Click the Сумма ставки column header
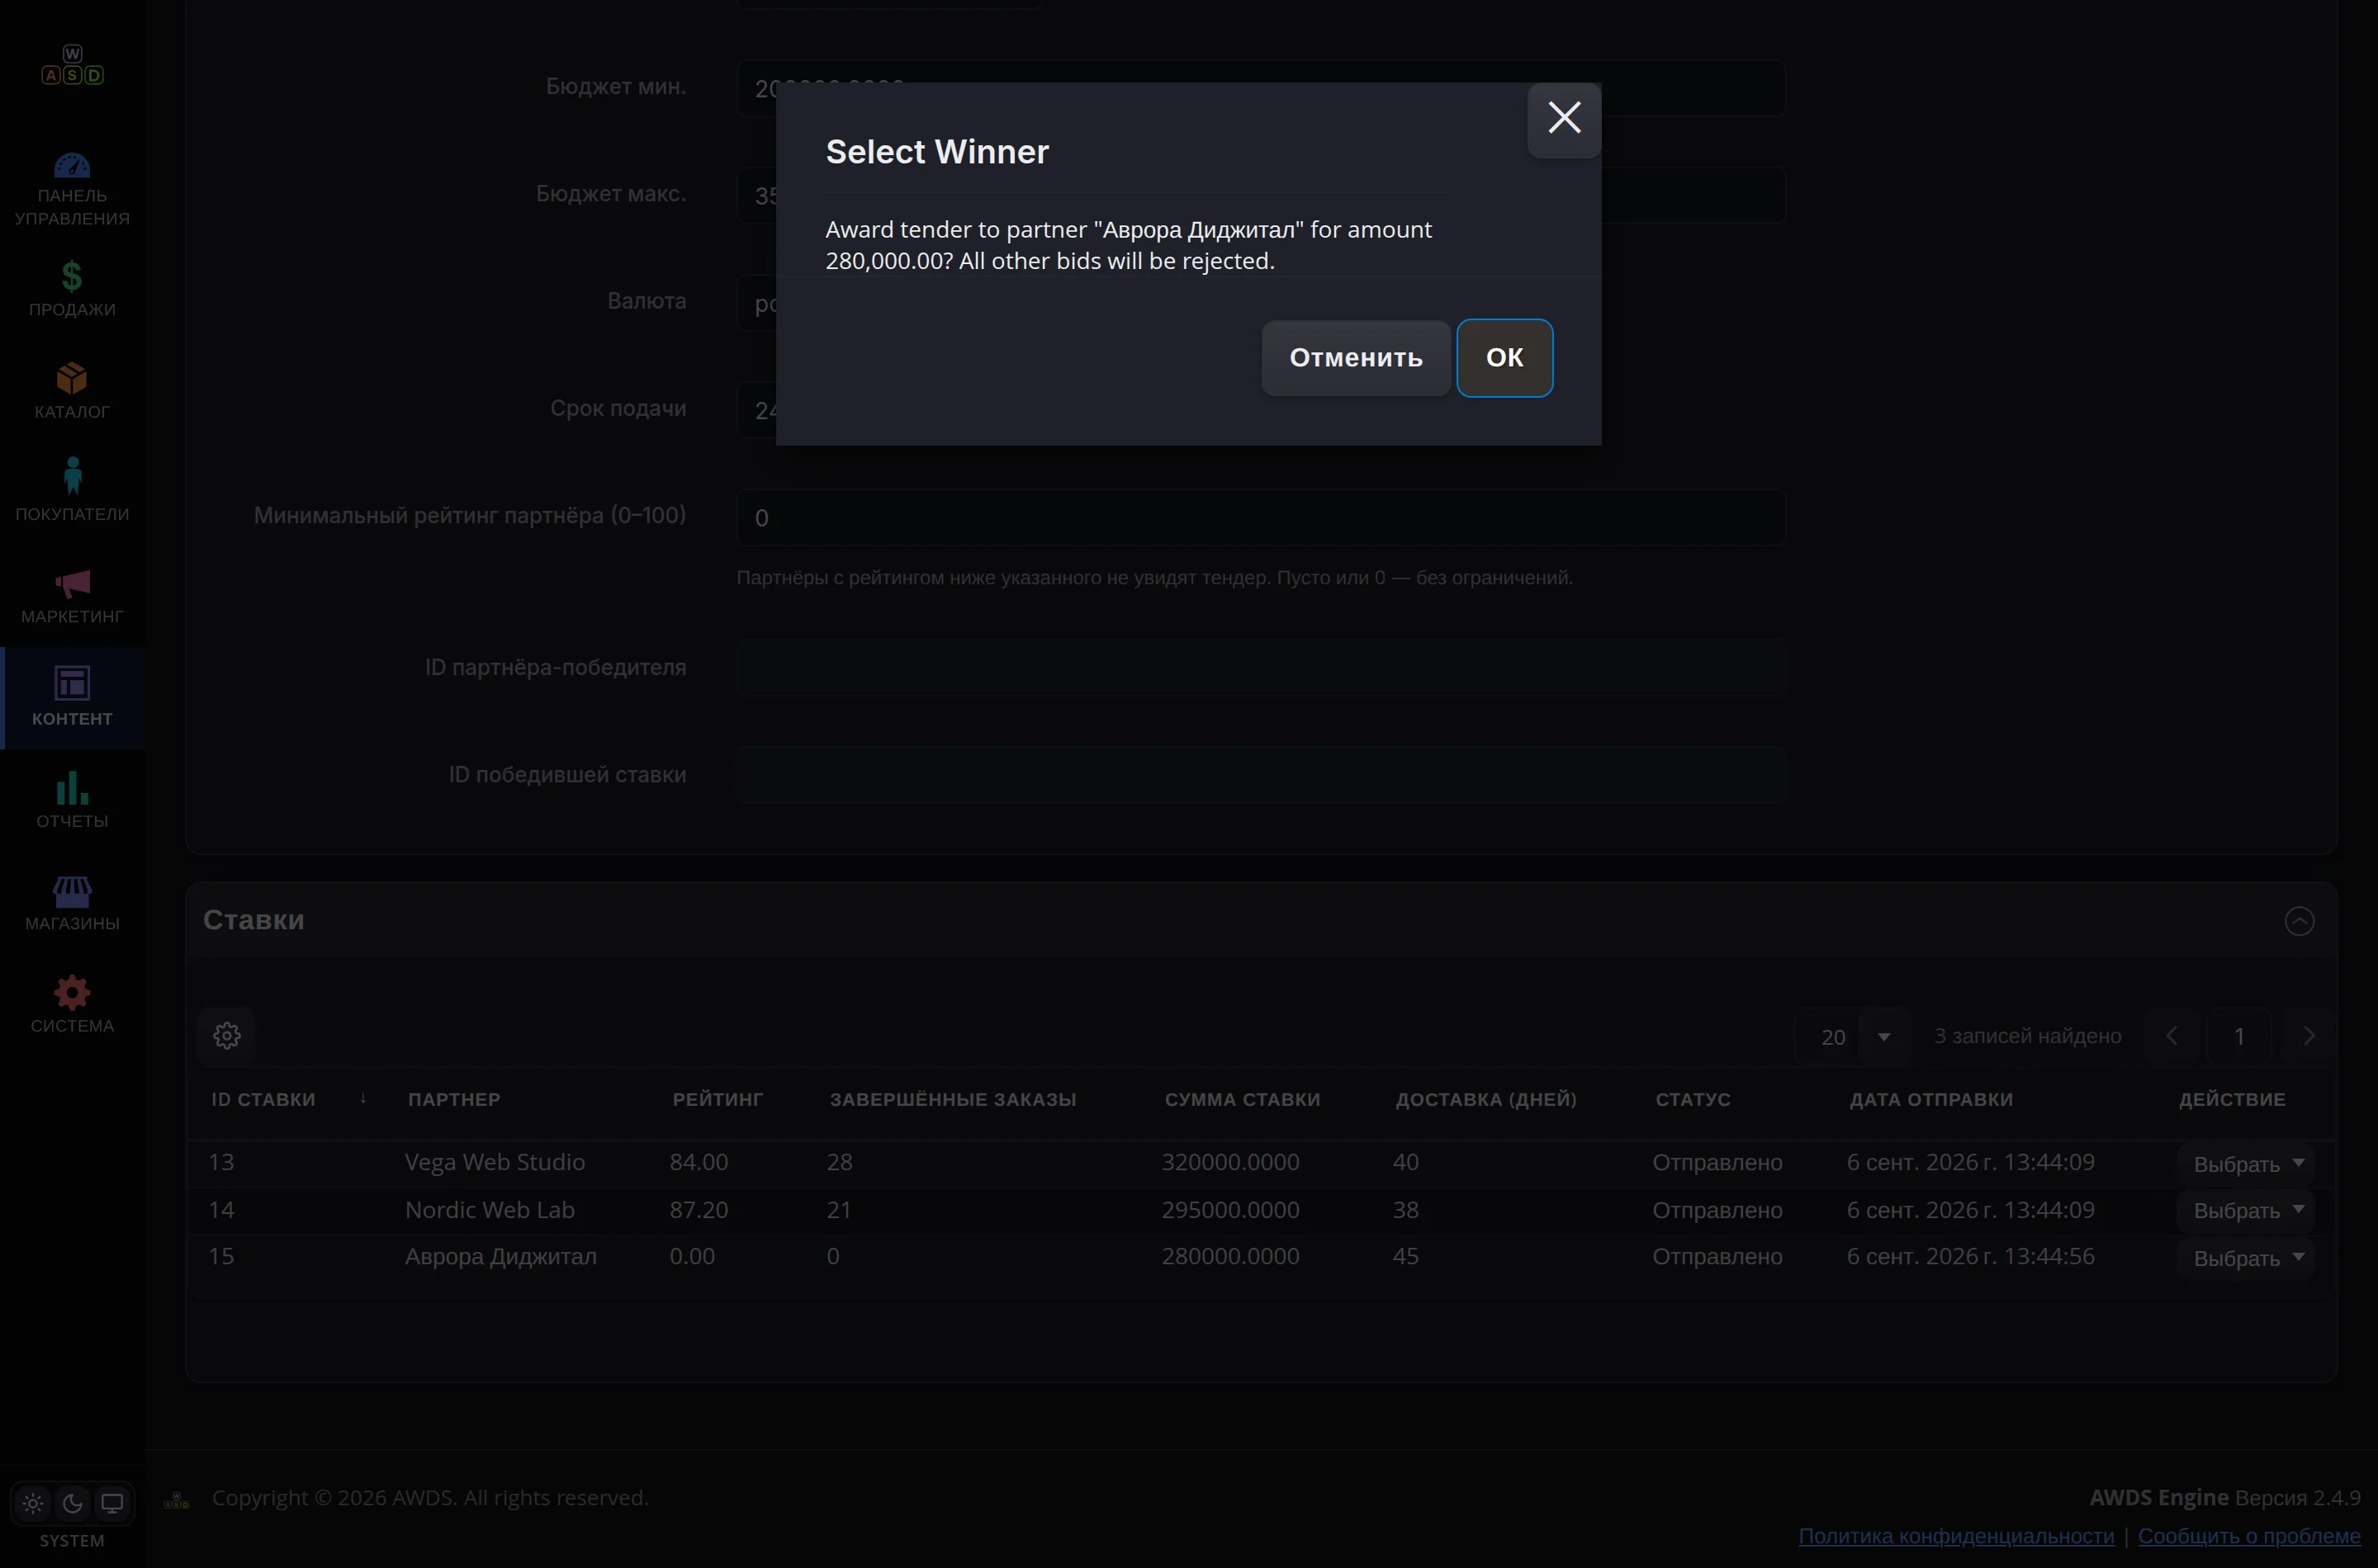Viewport: 2378px width, 1568px height. 1242,1099
